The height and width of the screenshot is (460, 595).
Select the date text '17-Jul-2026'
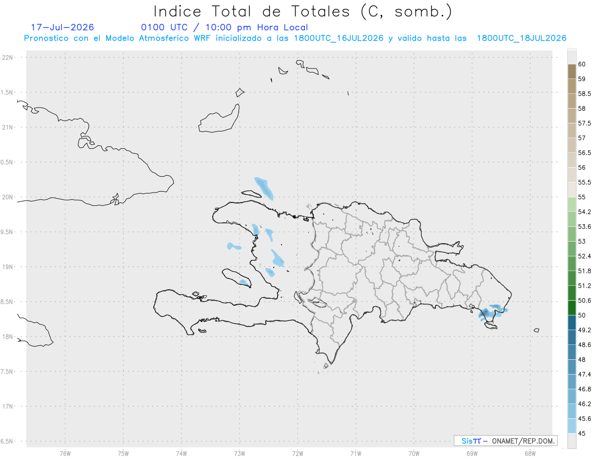[x=62, y=27]
